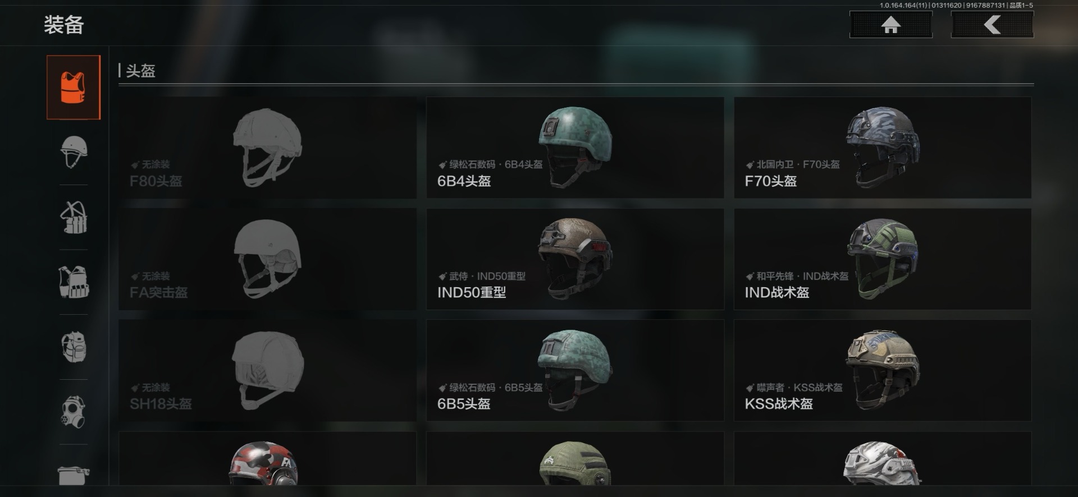Select the locked FA突击盔 card
Screen dimensions: 1078x497
coord(267,259)
